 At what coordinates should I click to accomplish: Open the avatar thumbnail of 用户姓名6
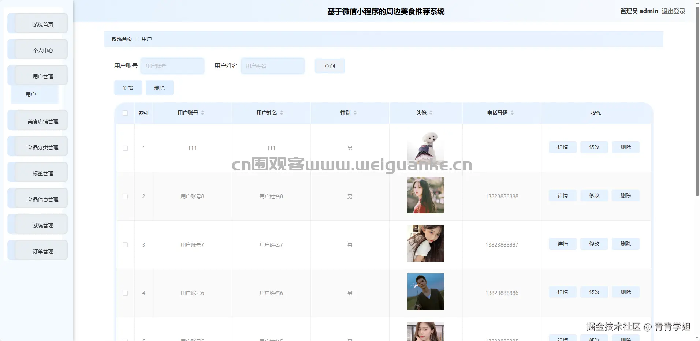click(426, 292)
